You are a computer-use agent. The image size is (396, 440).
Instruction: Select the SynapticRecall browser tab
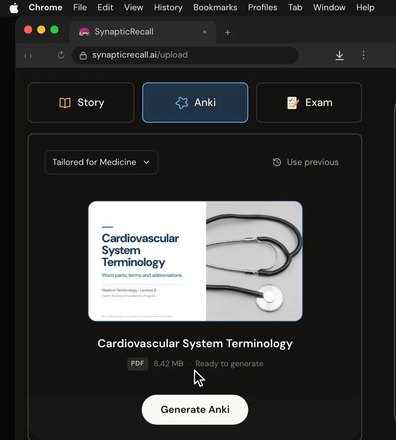143,32
